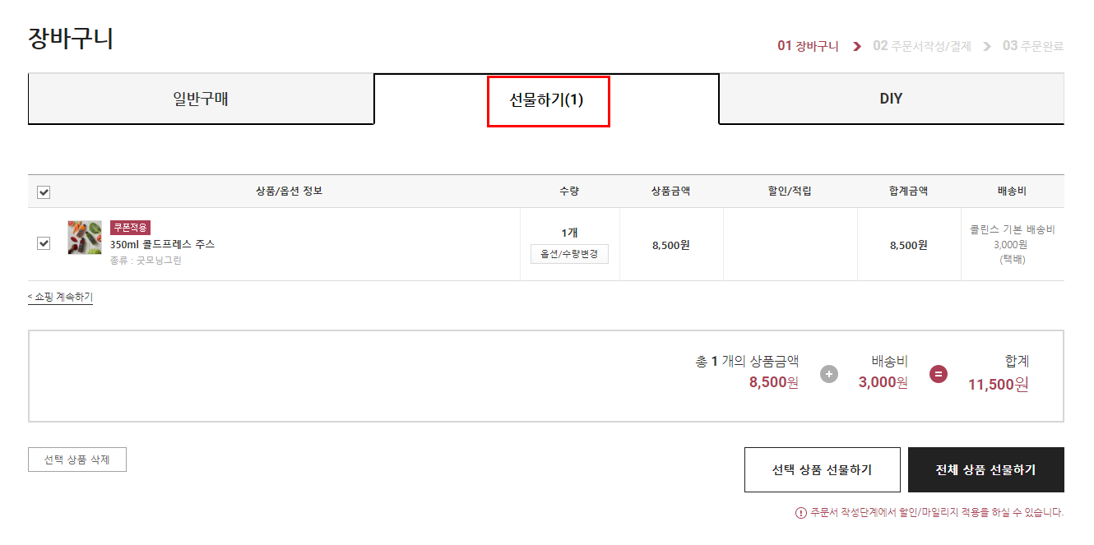Open the 선물하기(1) tab

click(x=547, y=100)
